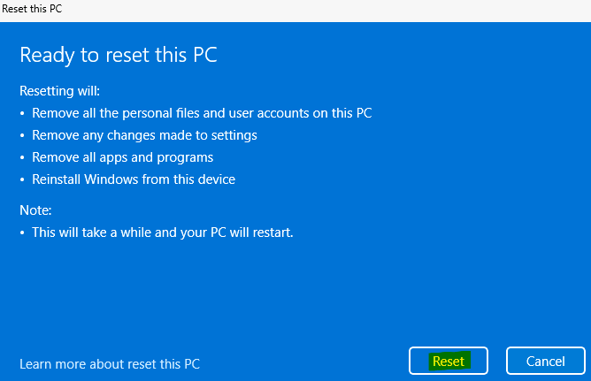
Task: Select the Ready to reset this PC heading
Action: pyautogui.click(x=119, y=55)
